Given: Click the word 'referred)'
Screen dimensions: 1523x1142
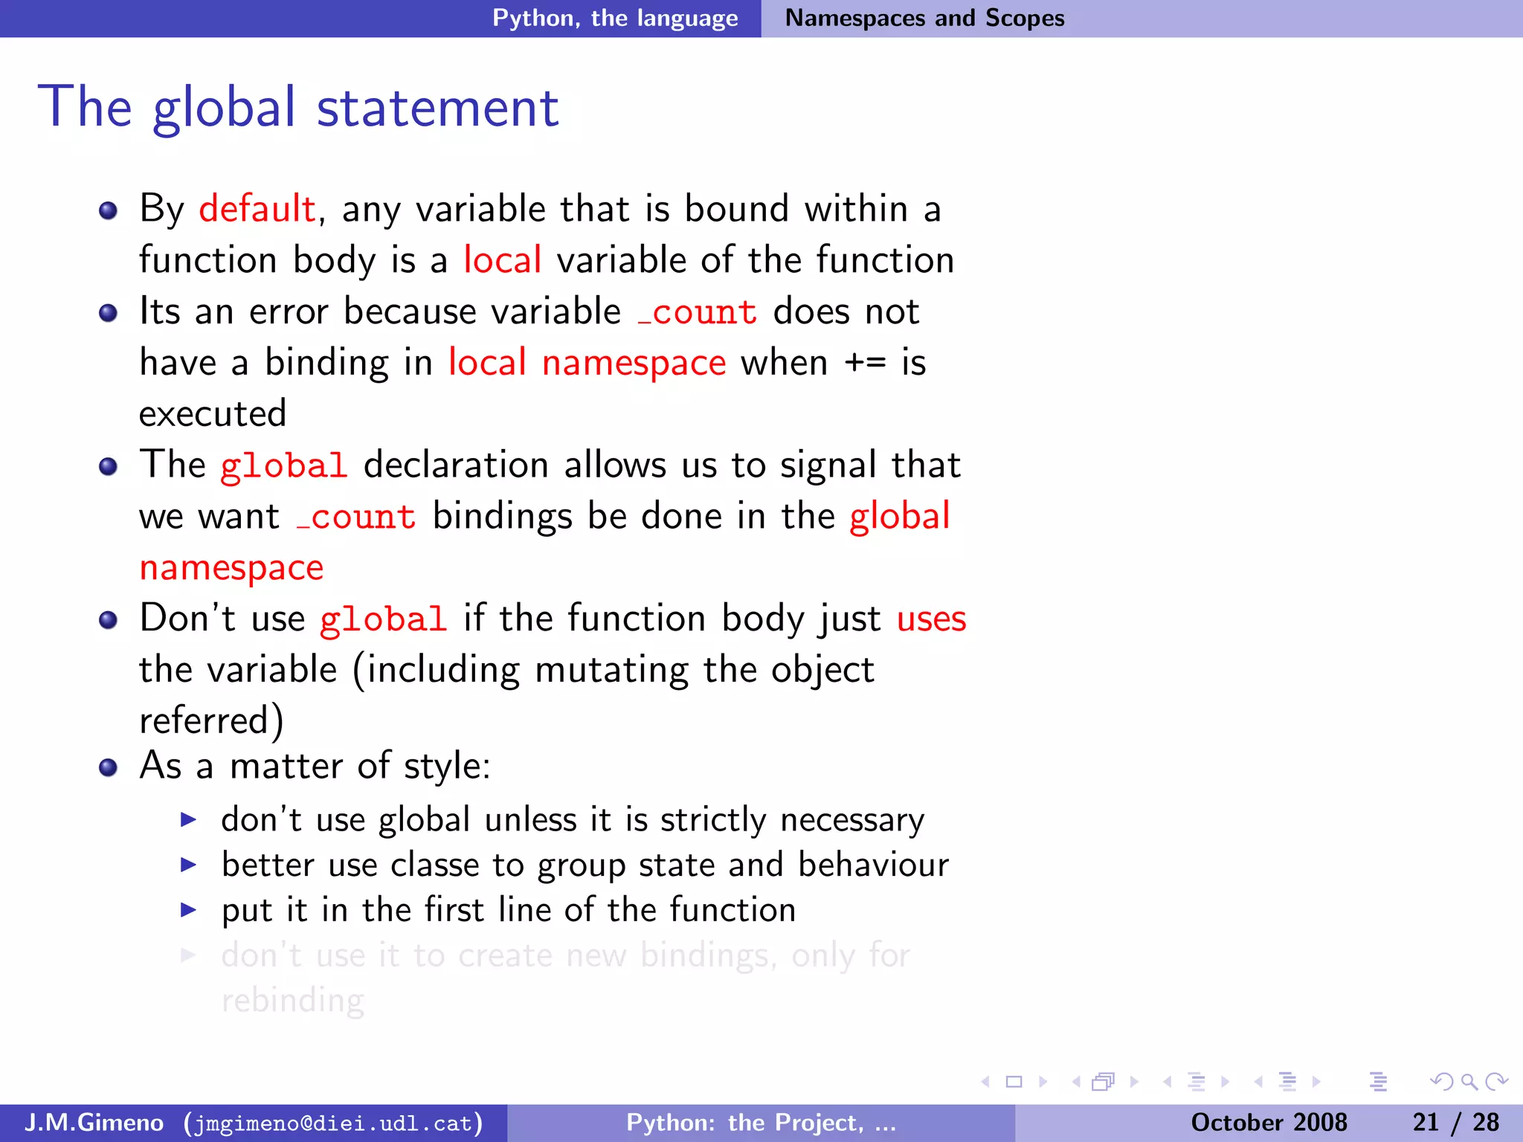Looking at the screenshot, I should tap(211, 721).
